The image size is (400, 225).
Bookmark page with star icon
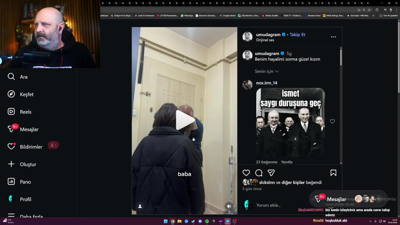coord(369,10)
